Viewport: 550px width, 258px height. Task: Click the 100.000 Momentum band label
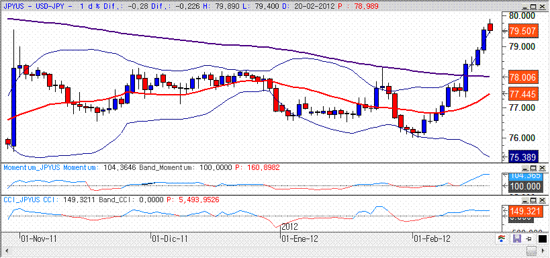click(x=525, y=186)
